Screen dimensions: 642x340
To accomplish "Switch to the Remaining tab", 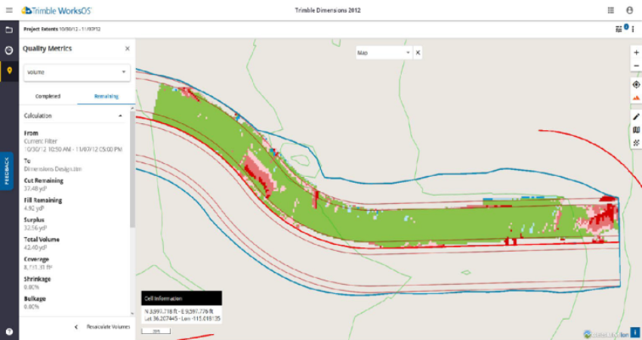I will (x=106, y=96).
